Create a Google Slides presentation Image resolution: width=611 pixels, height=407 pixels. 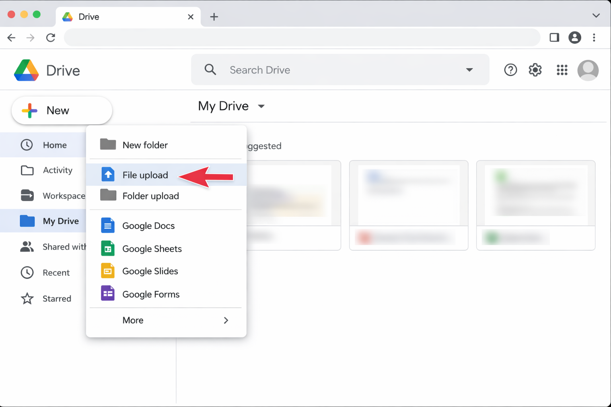[x=166, y=271]
